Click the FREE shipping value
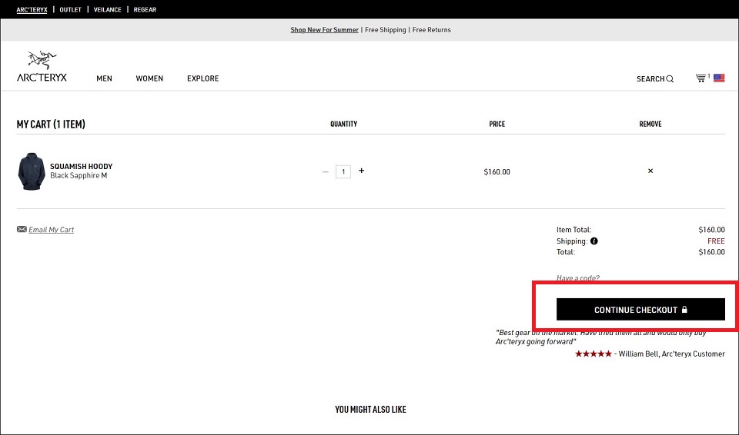The width and height of the screenshot is (739, 435). [x=716, y=241]
